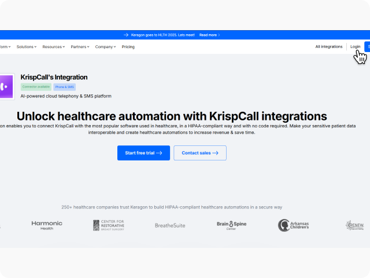The image size is (370, 278).
Task: Click the Phone & SMS category tag
Action: click(64, 87)
